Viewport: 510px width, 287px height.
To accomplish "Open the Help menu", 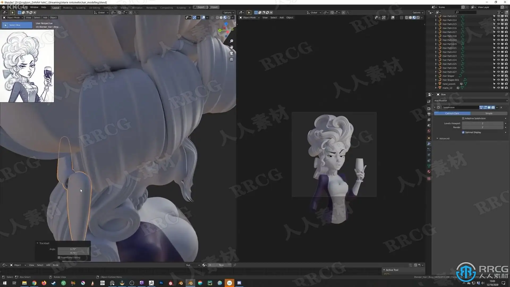I will pos(44,7).
